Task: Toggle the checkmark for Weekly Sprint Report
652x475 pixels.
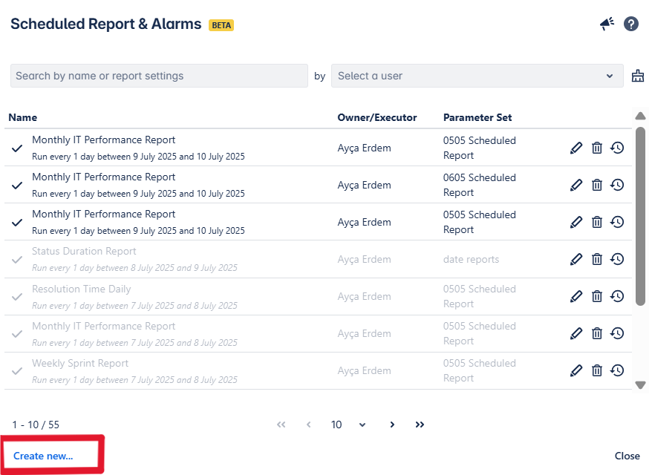Action: [17, 371]
